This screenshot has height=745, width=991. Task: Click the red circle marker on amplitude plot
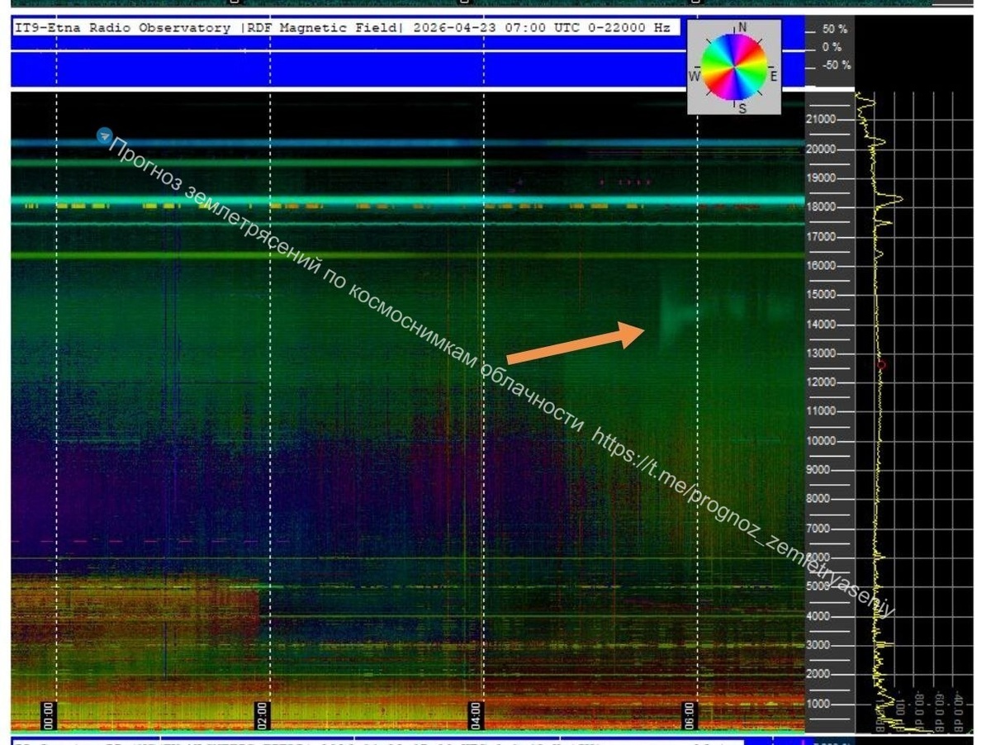(881, 364)
